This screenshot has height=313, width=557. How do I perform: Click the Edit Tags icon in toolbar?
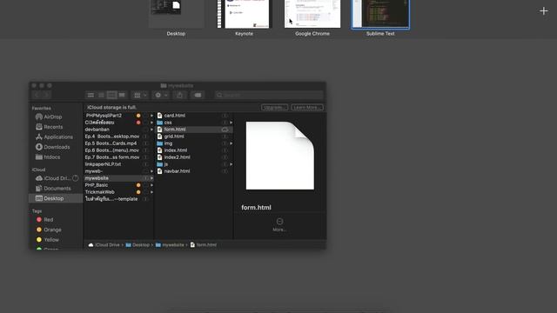click(198, 95)
